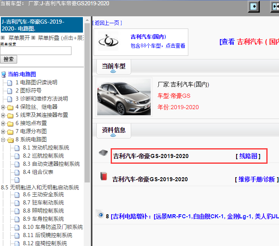Click the 车型:帝豪GS text
The image size is (279, 246).
click(x=174, y=96)
